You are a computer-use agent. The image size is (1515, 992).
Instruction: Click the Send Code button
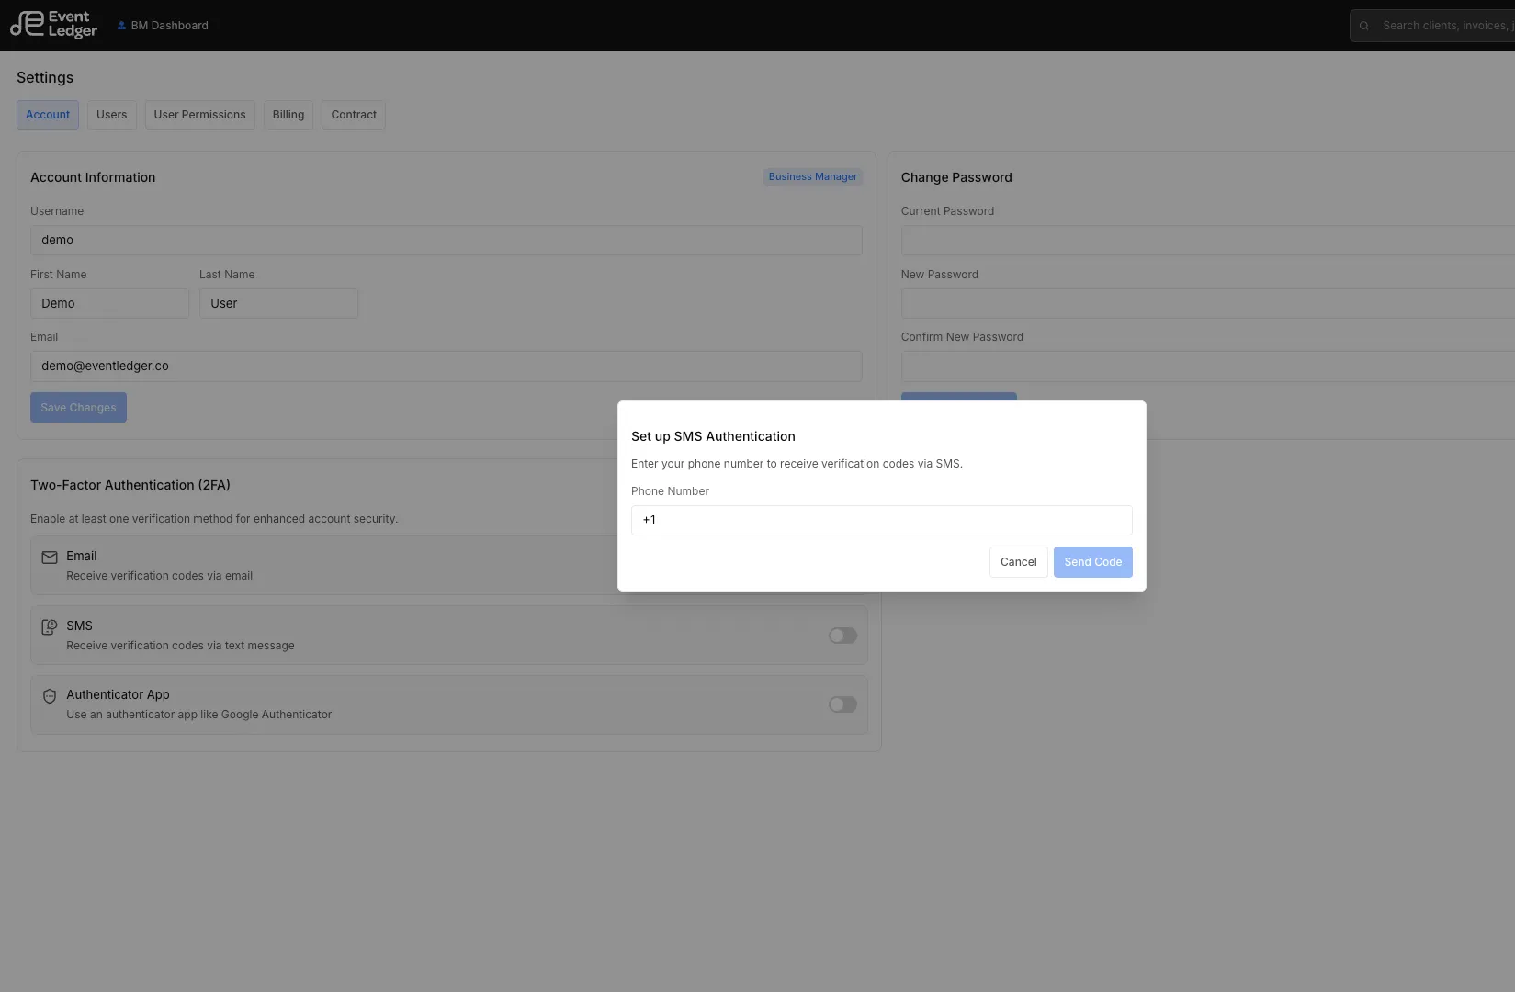point(1093,562)
